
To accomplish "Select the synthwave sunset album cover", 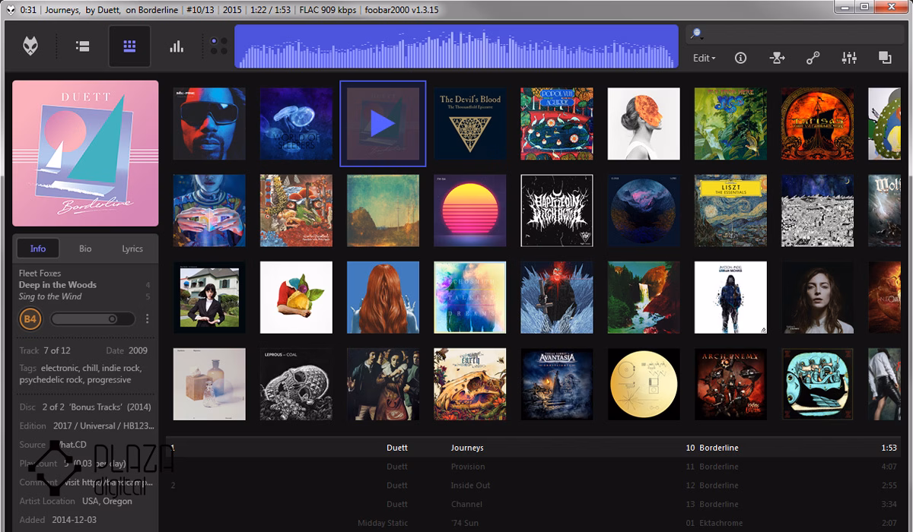I will click(470, 211).
